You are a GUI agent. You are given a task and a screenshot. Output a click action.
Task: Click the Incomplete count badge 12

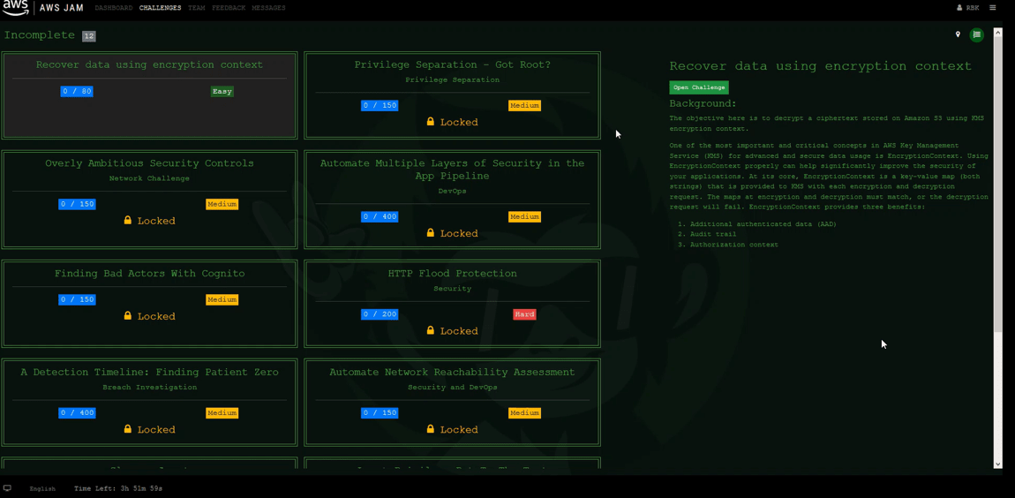pyautogui.click(x=88, y=35)
